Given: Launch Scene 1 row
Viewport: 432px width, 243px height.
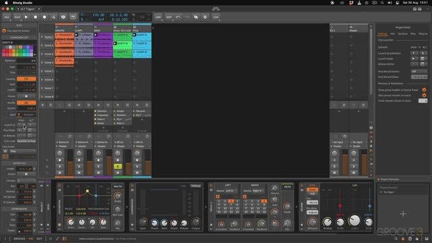Looking at the screenshot, I should coord(42,37).
